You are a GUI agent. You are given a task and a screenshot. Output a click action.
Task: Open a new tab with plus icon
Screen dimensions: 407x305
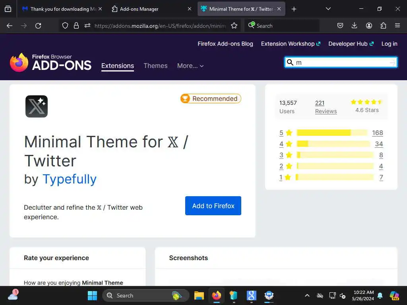[x=294, y=9]
